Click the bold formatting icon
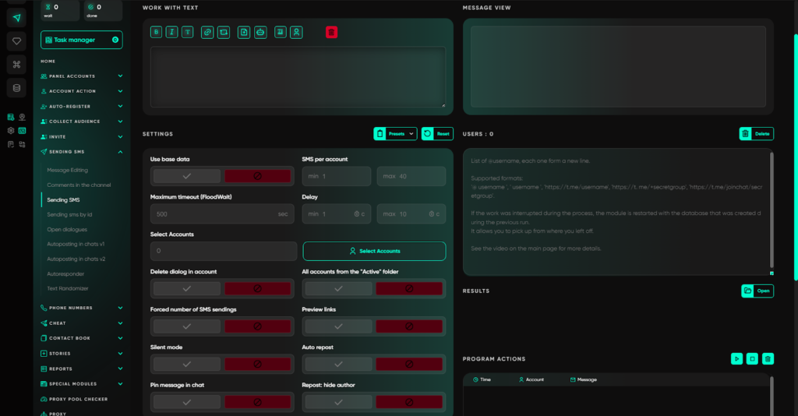 pos(157,32)
